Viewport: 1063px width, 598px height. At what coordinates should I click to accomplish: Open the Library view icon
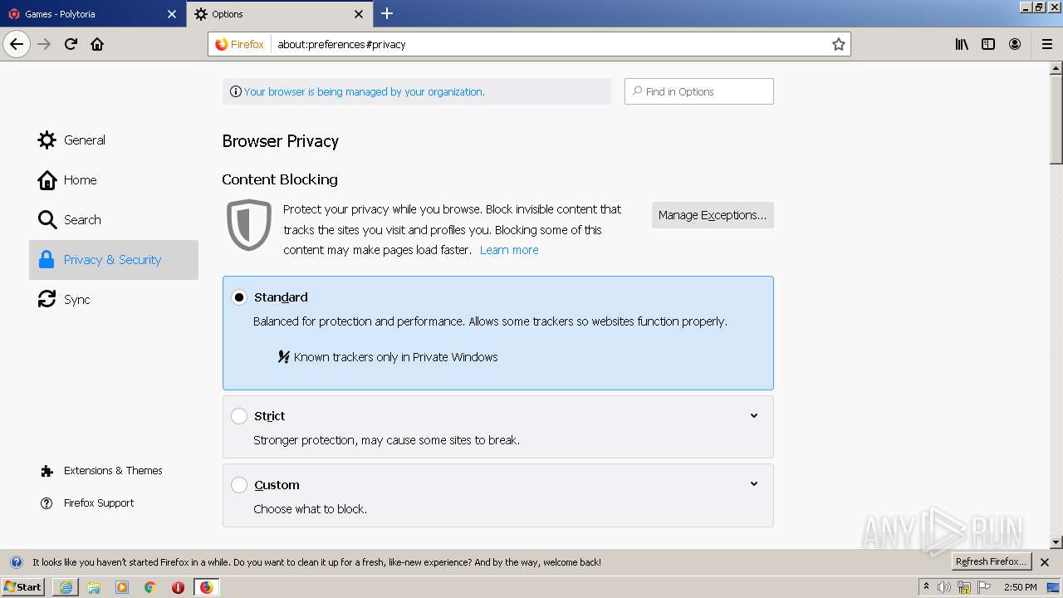click(962, 44)
